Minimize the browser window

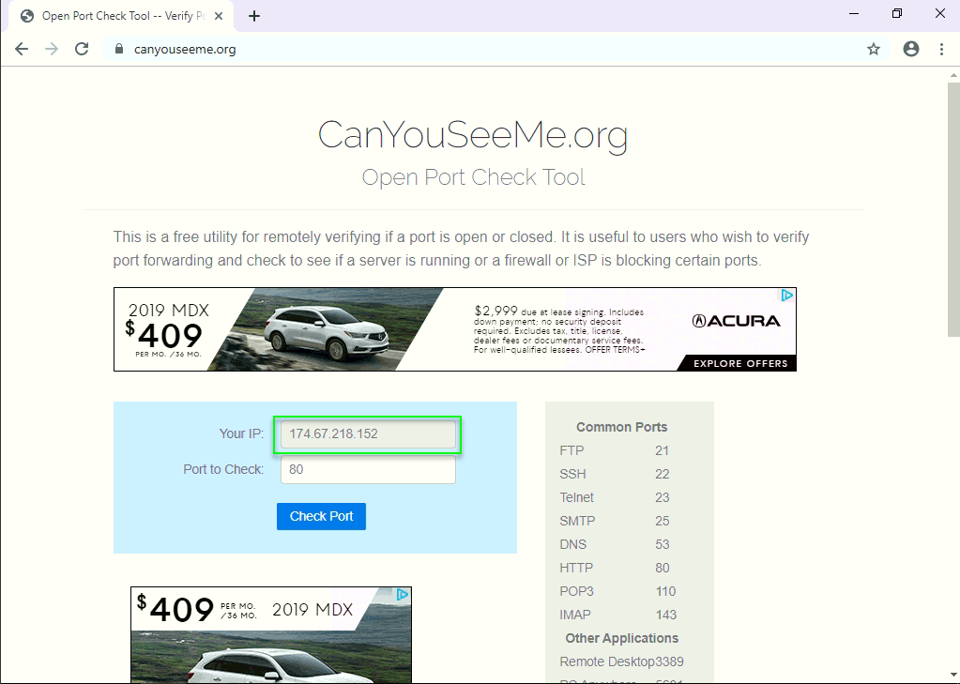854,13
